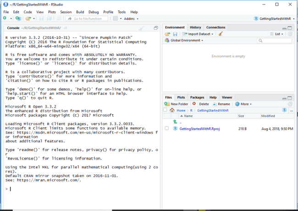Screen dimensions: 298x211
Task: Click the Save document icon in main toolbar
Action: pos(41,18)
